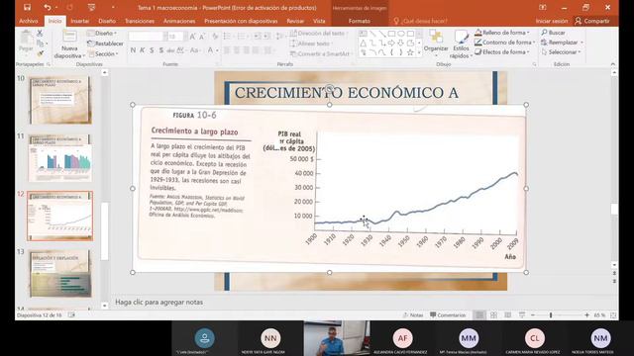634x356 pixels.
Task: Toggle bold (N) formatting
Action: (x=133, y=50)
